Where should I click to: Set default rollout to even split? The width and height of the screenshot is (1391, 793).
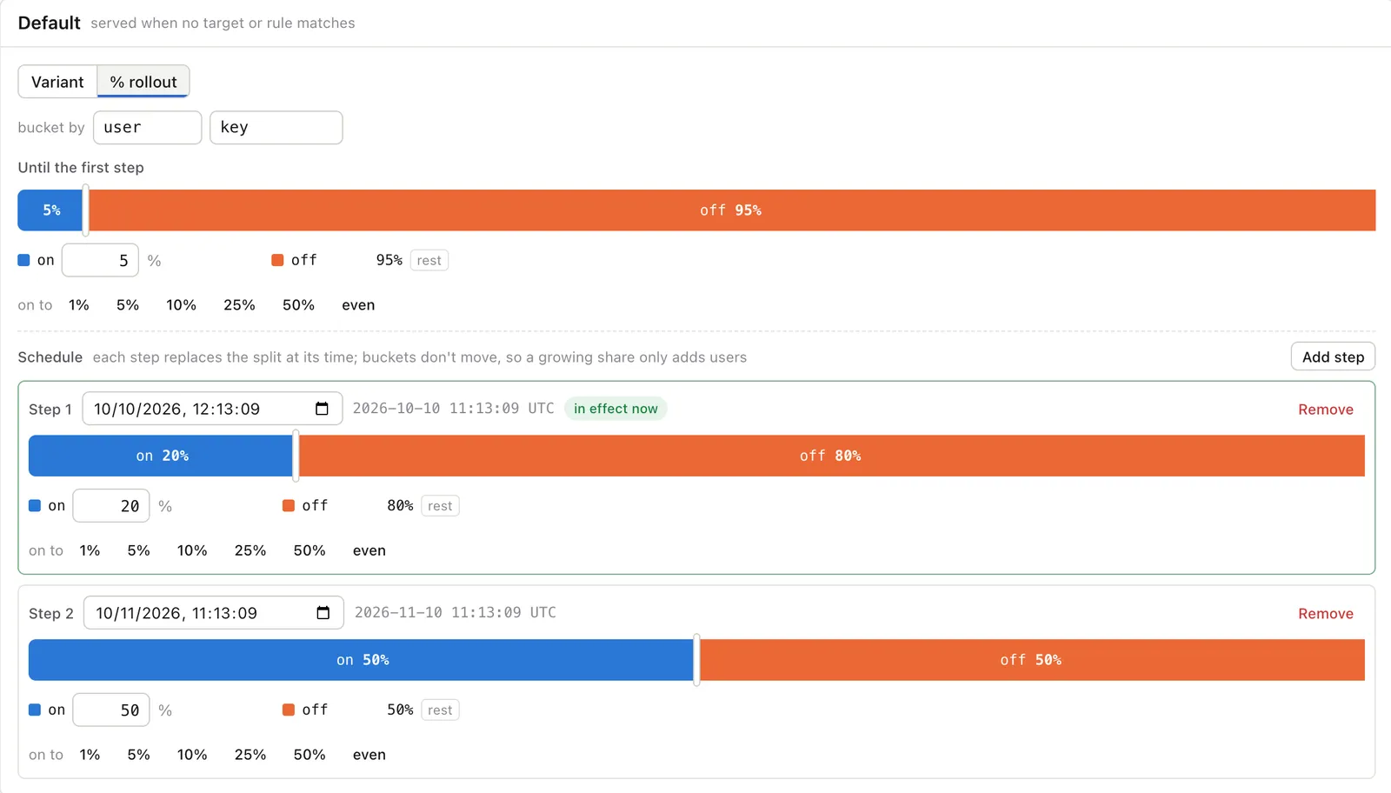(x=358, y=305)
